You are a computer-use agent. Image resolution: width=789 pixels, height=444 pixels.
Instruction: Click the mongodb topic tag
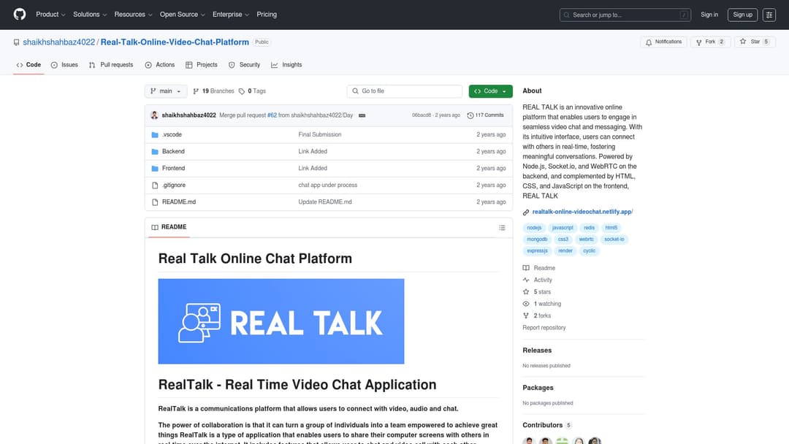[537, 240]
